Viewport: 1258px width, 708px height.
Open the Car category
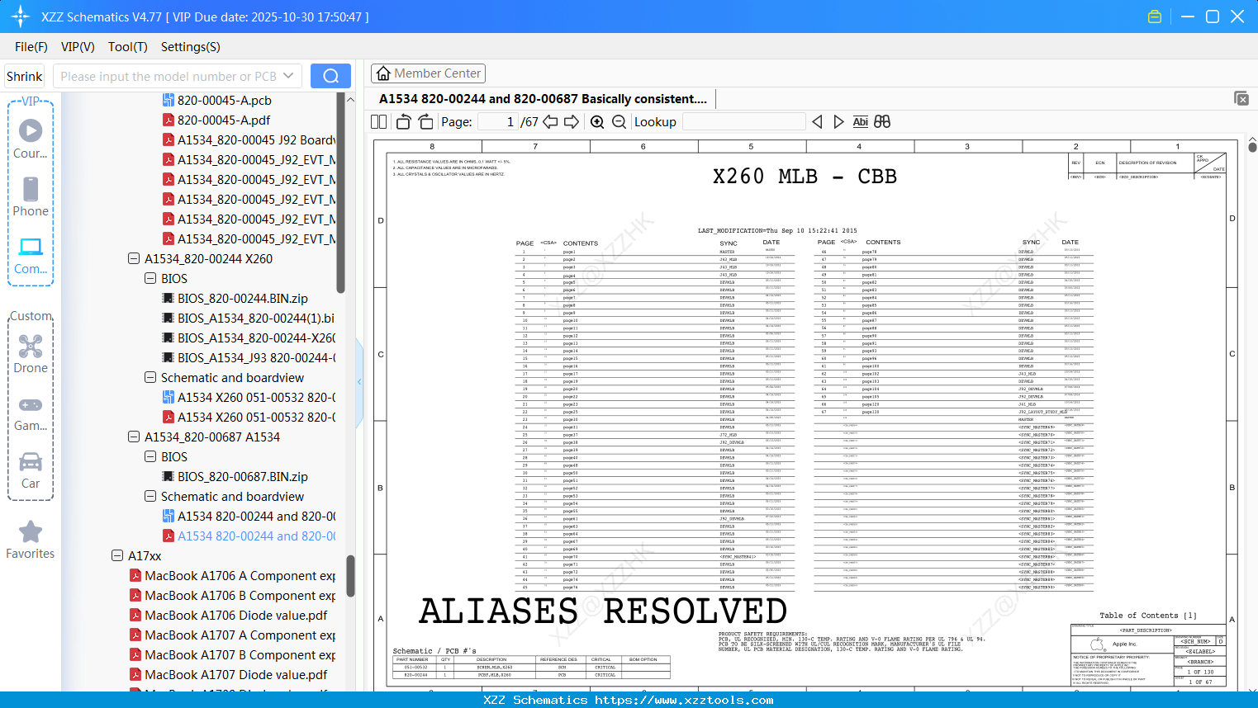(31, 470)
